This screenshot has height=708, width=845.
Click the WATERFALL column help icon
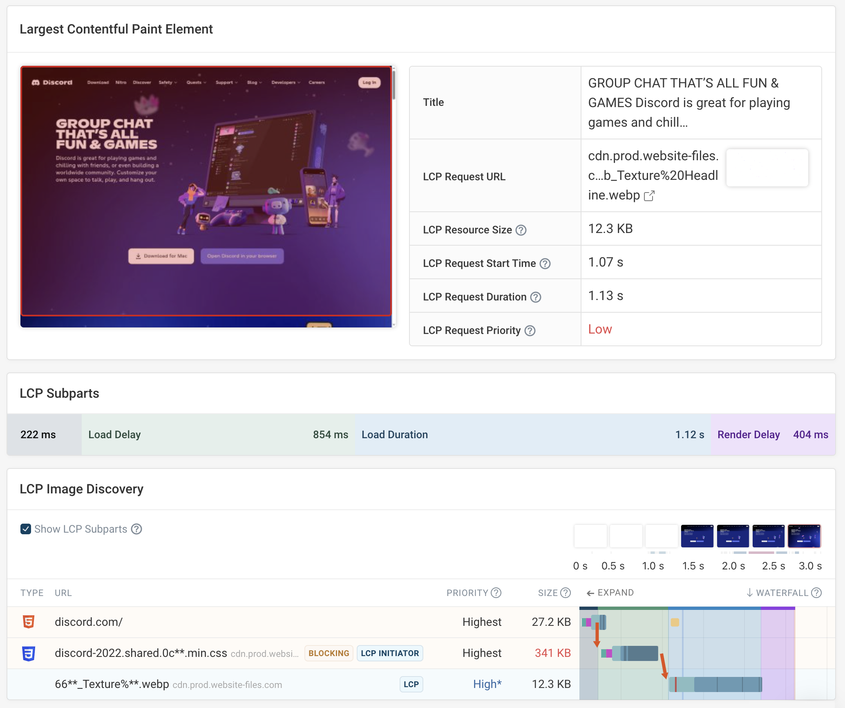[x=816, y=593]
